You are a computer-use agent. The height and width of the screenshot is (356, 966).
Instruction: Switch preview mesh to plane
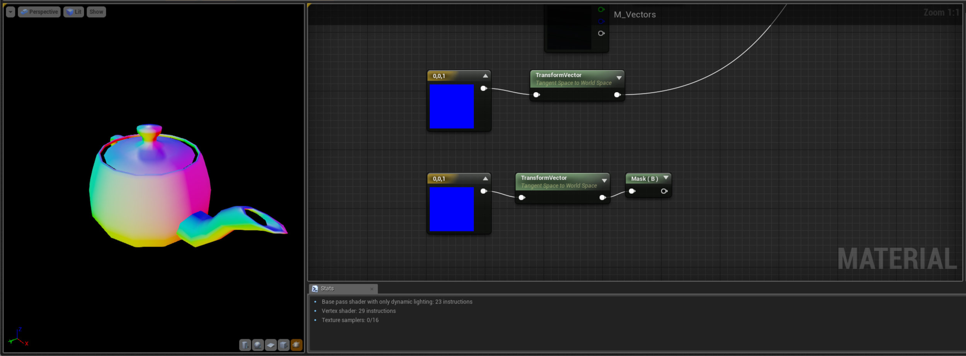click(270, 345)
